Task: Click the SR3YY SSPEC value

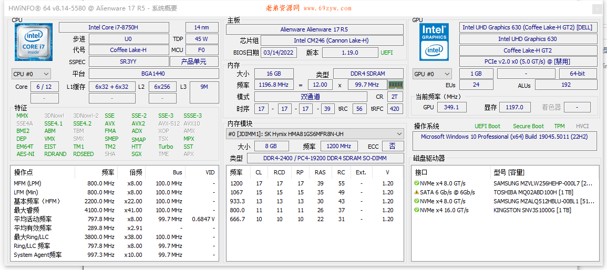Action: [128, 61]
